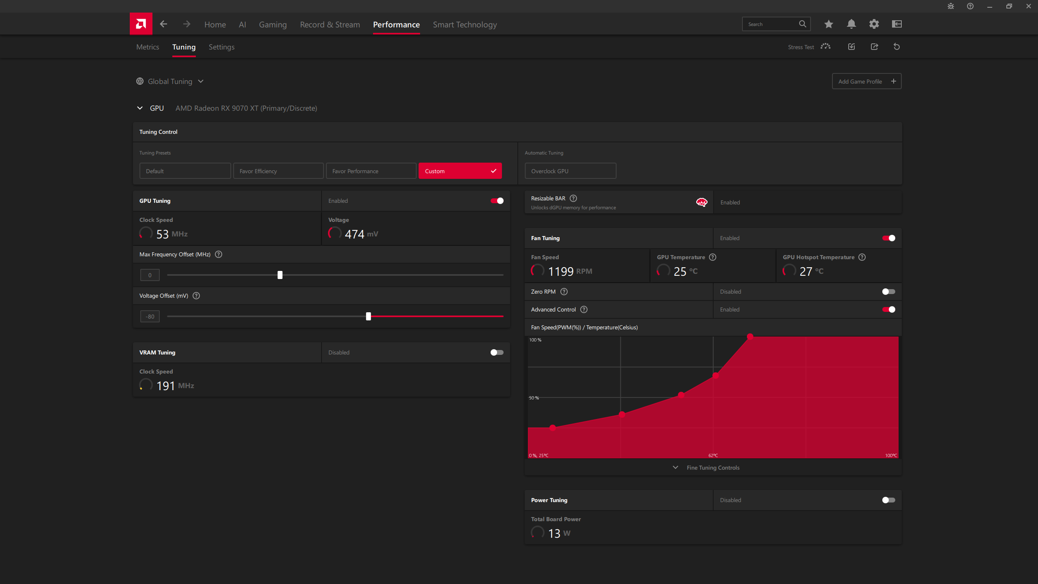Go back with the left arrow icon
Viewport: 1038px width, 584px height.
163,24
